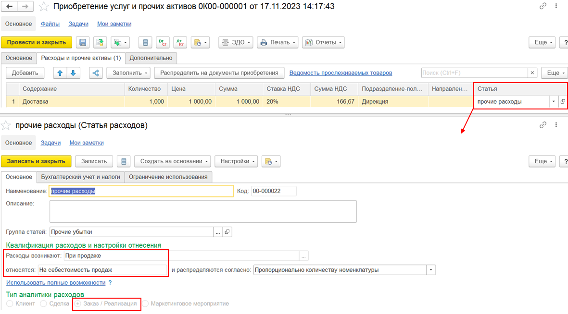Select Маркетинговое мероприятие radio option

tap(145, 303)
